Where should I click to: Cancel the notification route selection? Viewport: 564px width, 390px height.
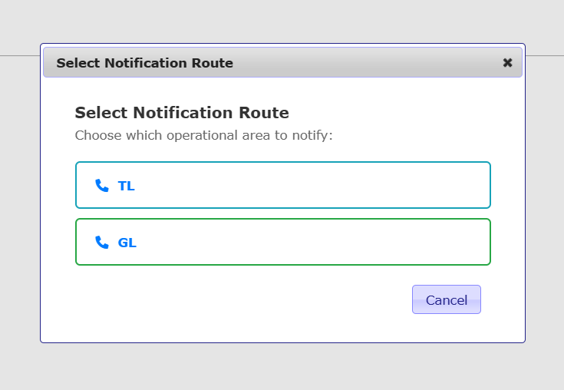coord(446,300)
